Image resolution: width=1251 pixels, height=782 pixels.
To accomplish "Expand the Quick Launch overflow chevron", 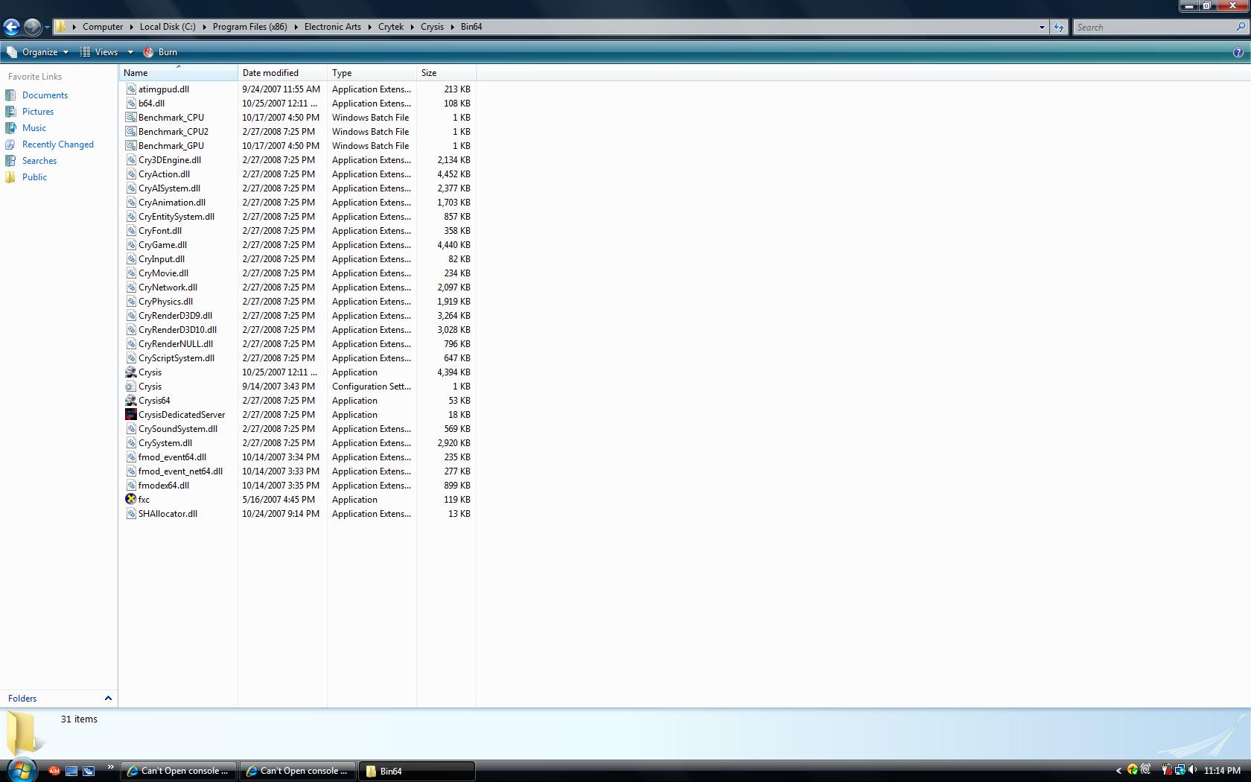I will tap(110, 767).
